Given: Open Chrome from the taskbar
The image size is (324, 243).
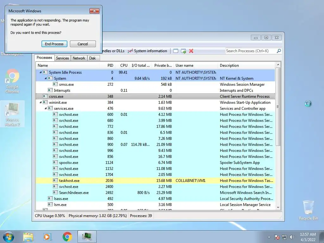Looking at the screenshot, I should pyautogui.click(x=67, y=237).
